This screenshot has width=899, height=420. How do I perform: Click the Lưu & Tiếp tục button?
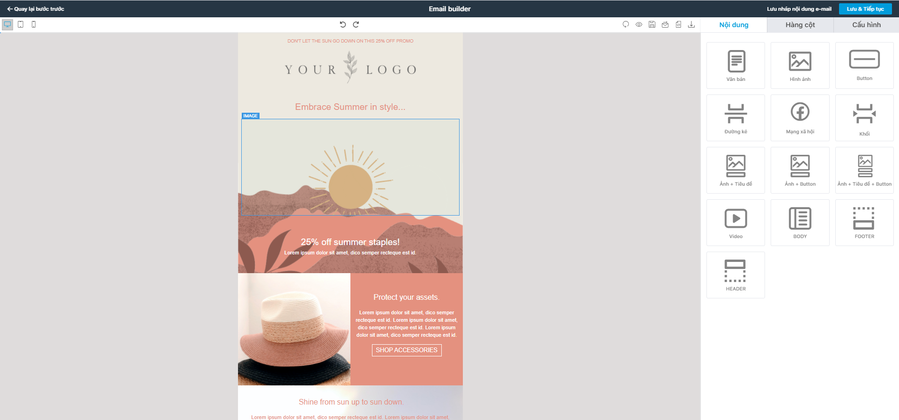tap(865, 9)
